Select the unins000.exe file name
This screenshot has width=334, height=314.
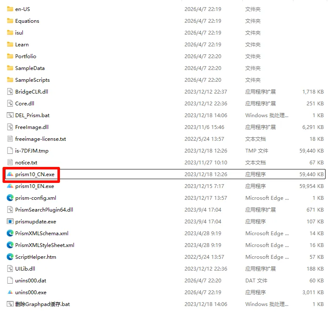coord(31,293)
